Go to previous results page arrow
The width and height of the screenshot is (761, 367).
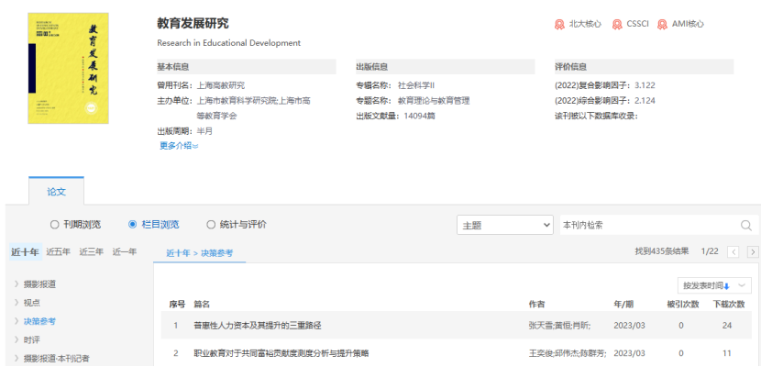[x=733, y=252]
